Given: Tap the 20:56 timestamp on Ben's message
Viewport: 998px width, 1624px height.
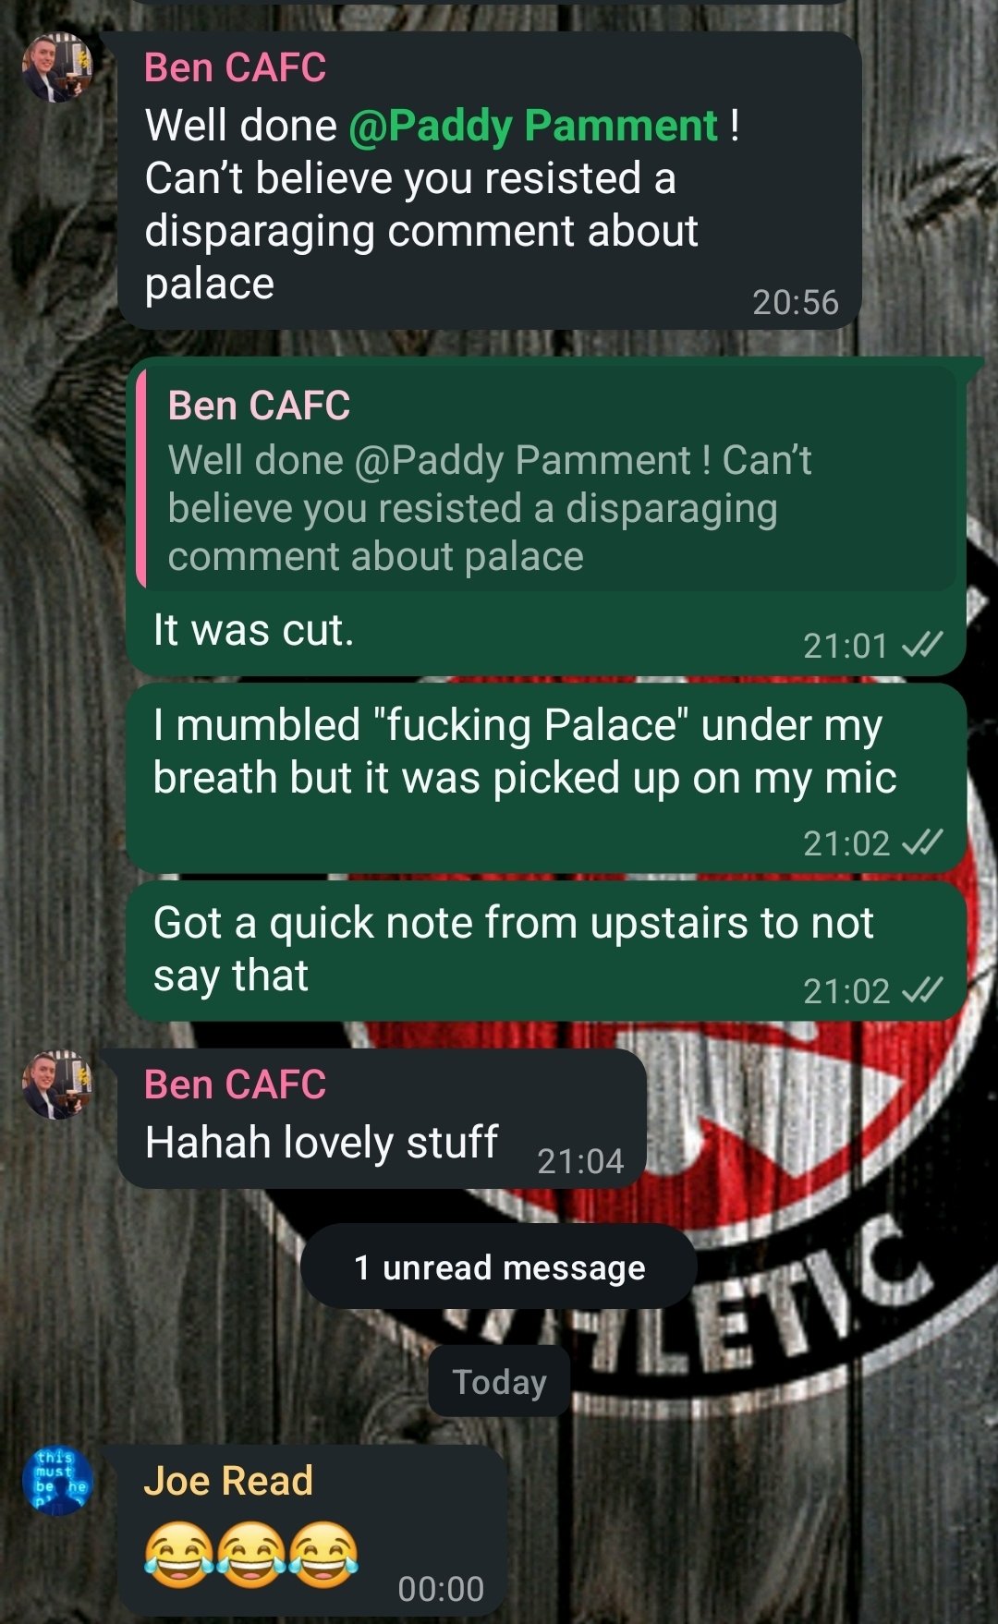Looking at the screenshot, I should [x=795, y=302].
